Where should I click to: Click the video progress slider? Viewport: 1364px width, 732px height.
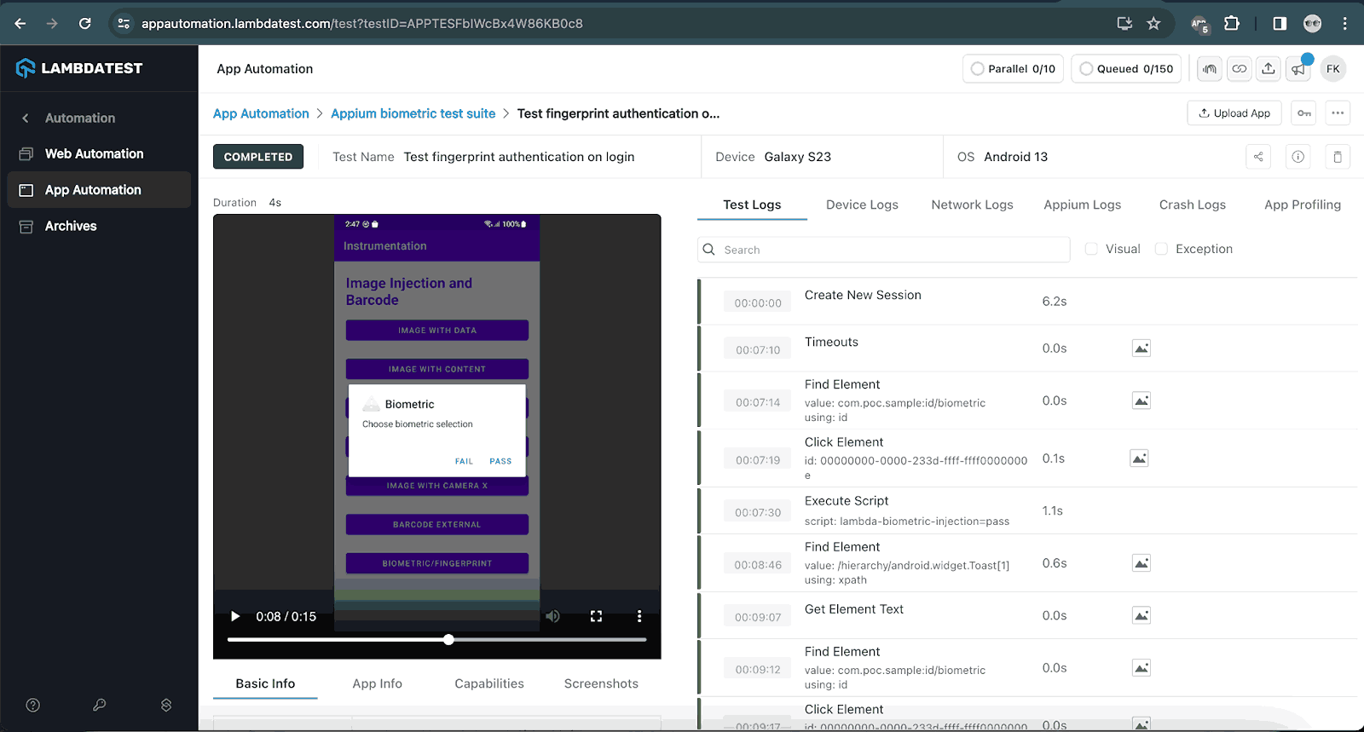[437, 639]
